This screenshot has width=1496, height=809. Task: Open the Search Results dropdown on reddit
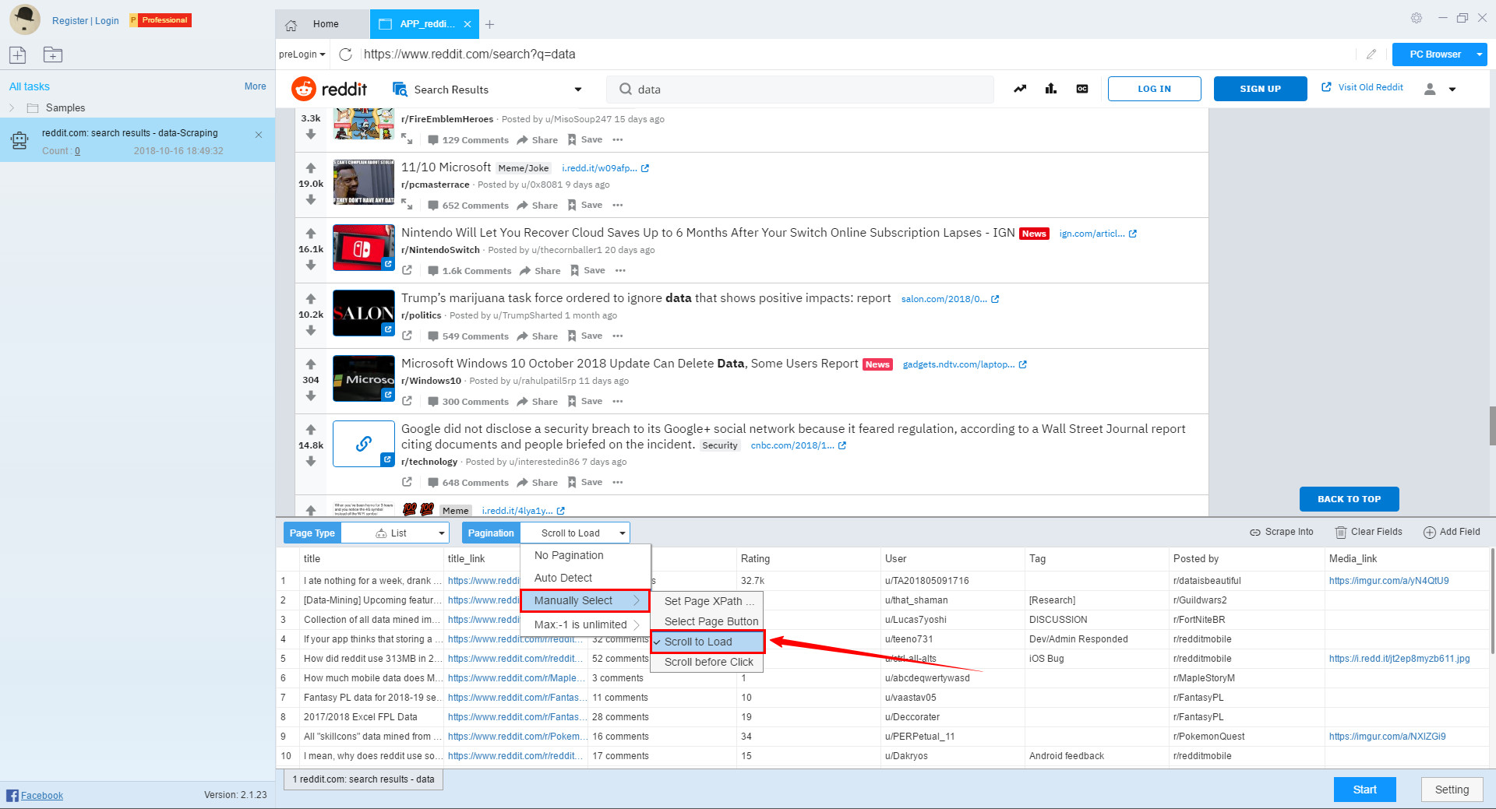pyautogui.click(x=578, y=90)
